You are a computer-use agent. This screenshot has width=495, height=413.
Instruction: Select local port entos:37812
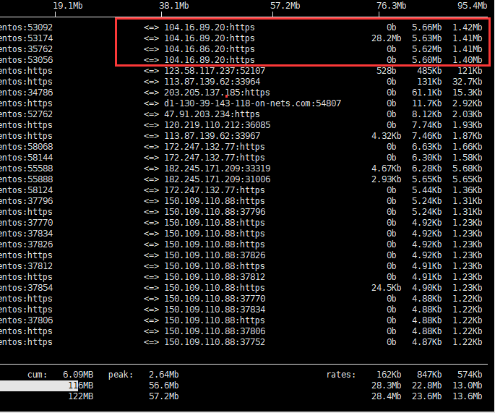[26, 266]
